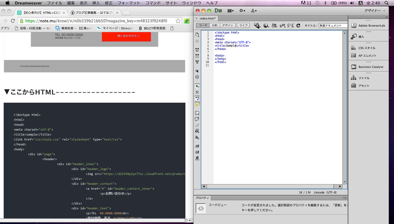Image resolution: width=394 pixels, height=224 pixels.
Task: Open the BELCY管理画面 bookmark
Action: (x=152, y=28)
